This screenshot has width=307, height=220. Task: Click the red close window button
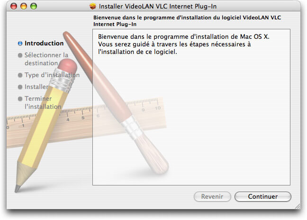14,6
